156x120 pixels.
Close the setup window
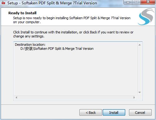(148, 2)
